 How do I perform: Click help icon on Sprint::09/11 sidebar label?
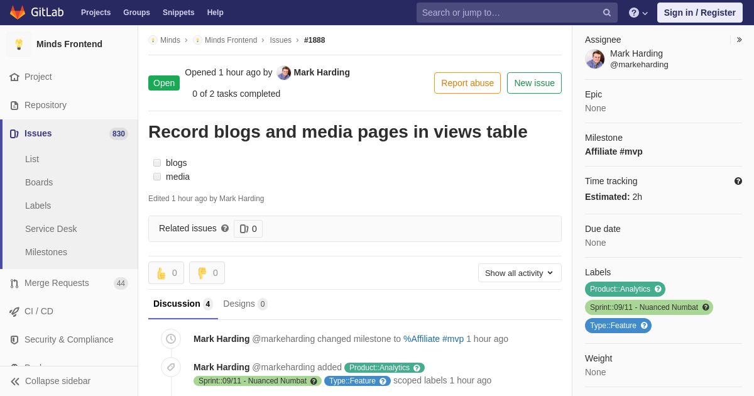[x=706, y=307]
